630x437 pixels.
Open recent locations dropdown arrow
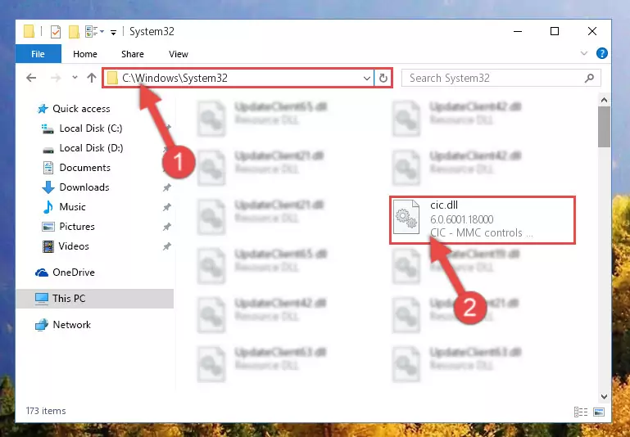(x=75, y=78)
